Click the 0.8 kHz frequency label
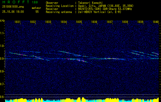Image resolution: width=161 pixels, height=102 pixels. tap(2, 71)
